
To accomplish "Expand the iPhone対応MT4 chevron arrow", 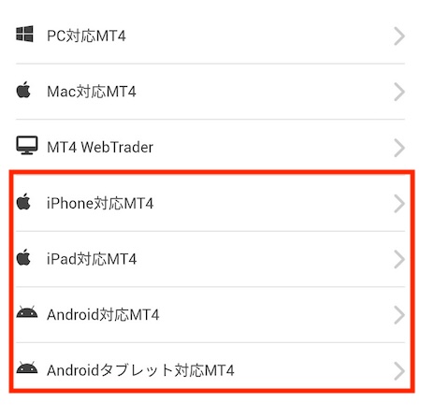I will (x=399, y=204).
